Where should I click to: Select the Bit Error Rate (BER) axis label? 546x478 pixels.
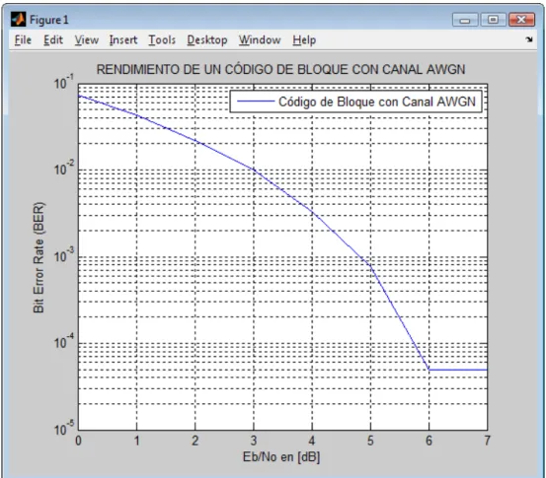[x=39, y=257]
